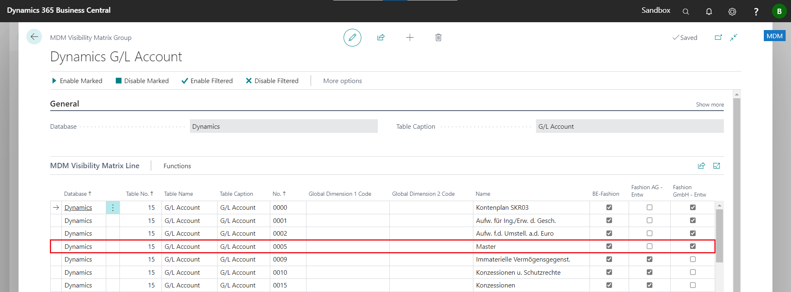The width and height of the screenshot is (791, 292).
Task: Click the Saved status indicator
Action: click(685, 37)
